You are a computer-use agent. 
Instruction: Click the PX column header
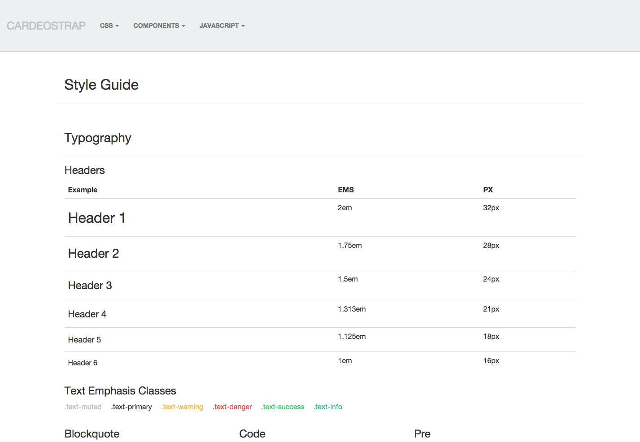pos(488,190)
